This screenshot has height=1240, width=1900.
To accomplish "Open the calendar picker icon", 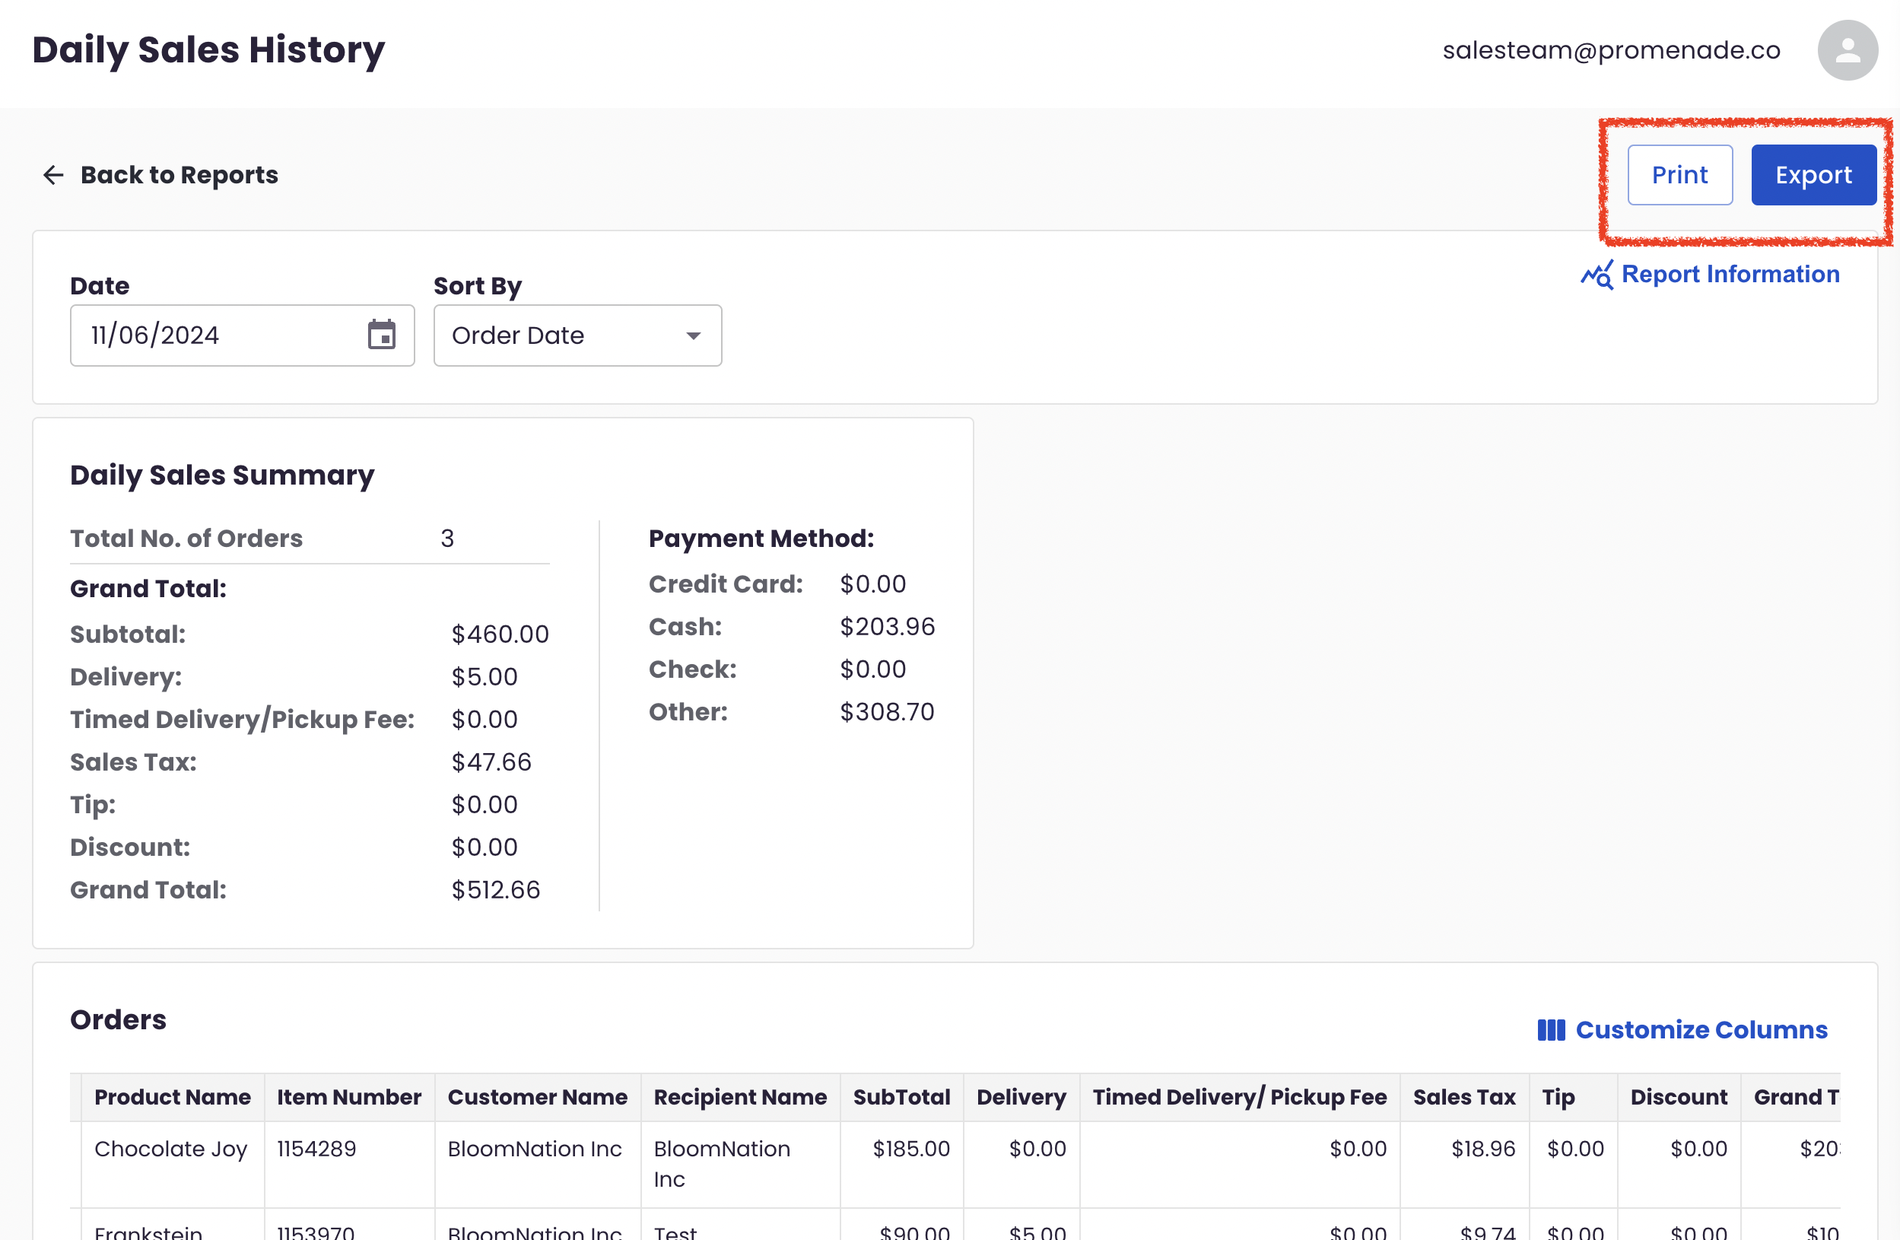I will pos(382,335).
